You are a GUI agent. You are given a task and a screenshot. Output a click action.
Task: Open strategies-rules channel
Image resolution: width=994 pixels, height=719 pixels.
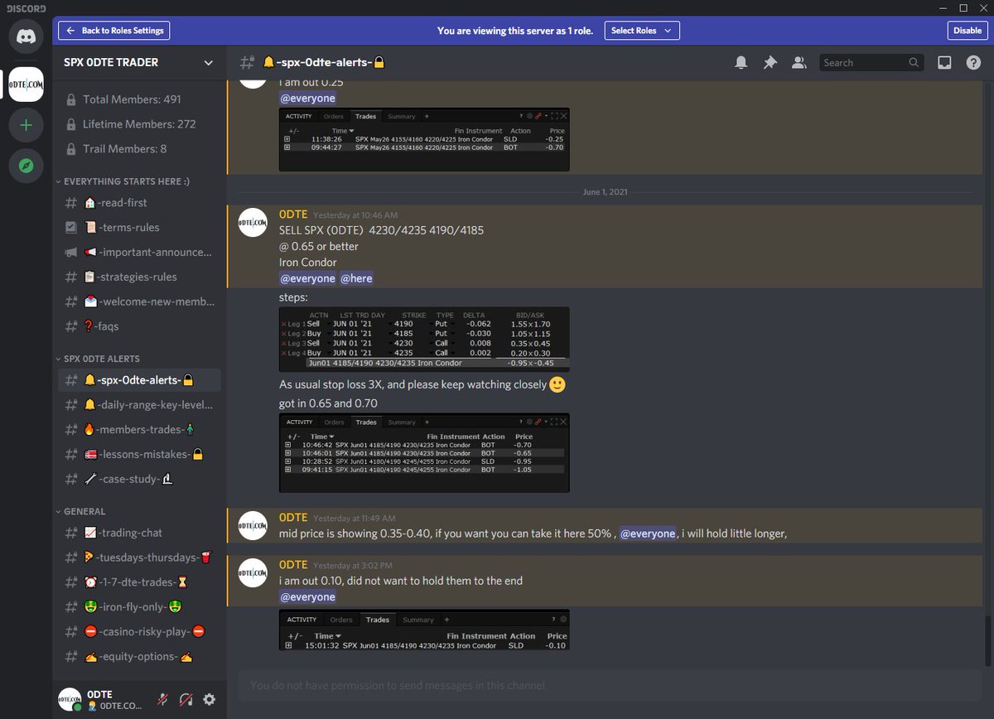(x=139, y=277)
